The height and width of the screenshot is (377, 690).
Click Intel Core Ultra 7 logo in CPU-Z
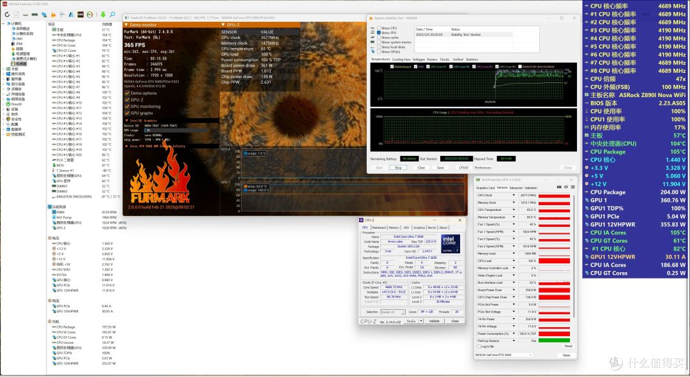point(450,243)
